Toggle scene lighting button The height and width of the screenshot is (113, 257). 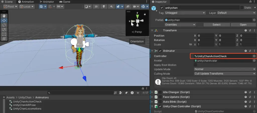click(x=104, y=7)
